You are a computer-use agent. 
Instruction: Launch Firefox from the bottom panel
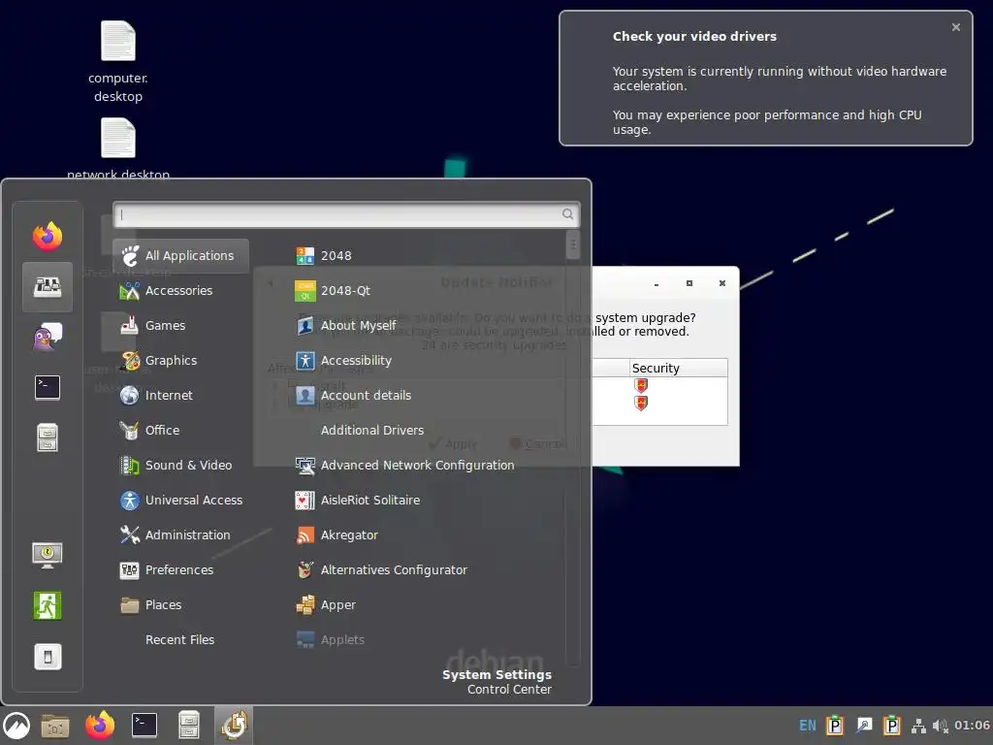point(100,726)
